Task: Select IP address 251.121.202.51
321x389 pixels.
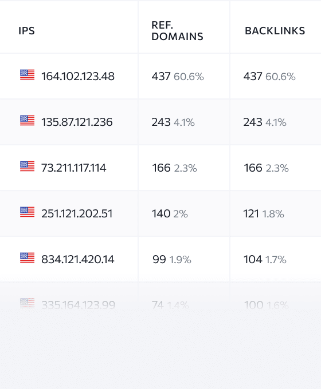Action: pos(77,213)
